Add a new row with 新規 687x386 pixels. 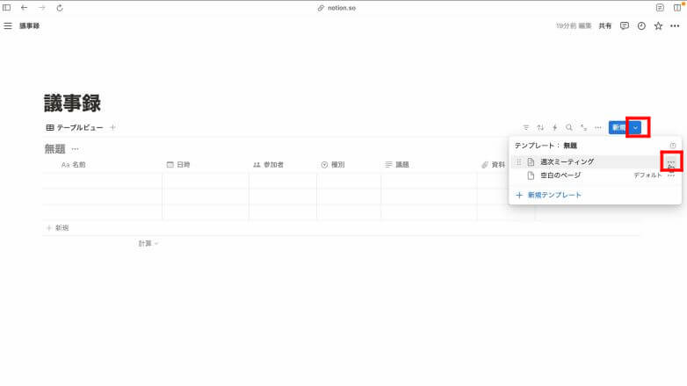point(57,227)
